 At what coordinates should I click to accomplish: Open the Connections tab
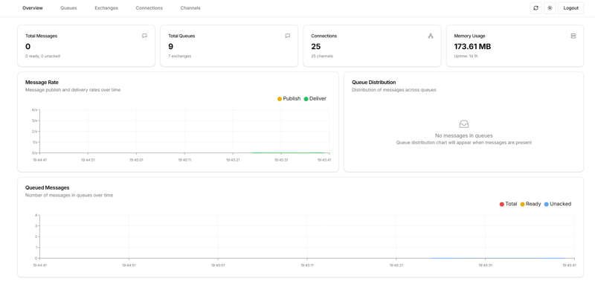point(149,8)
